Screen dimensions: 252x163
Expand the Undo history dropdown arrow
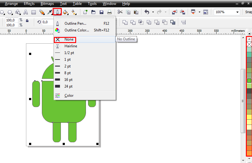click(153, 12)
